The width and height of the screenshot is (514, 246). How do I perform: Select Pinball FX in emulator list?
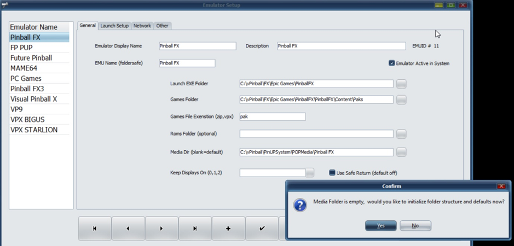point(39,37)
